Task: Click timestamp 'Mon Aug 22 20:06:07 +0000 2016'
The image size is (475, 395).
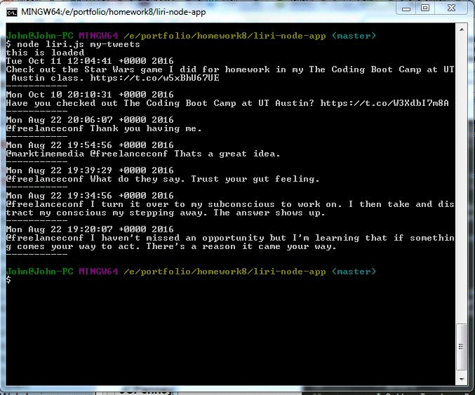Action: tap(90, 120)
